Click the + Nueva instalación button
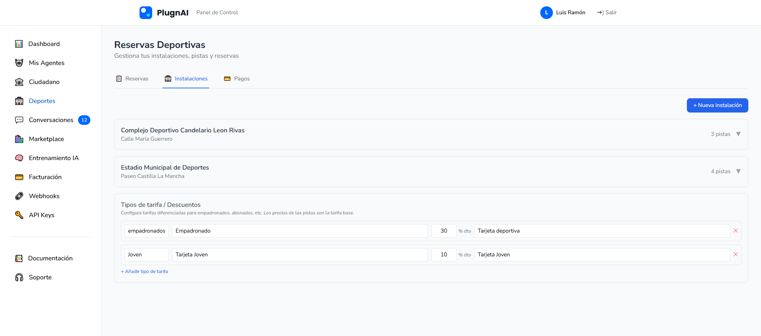 coord(717,105)
